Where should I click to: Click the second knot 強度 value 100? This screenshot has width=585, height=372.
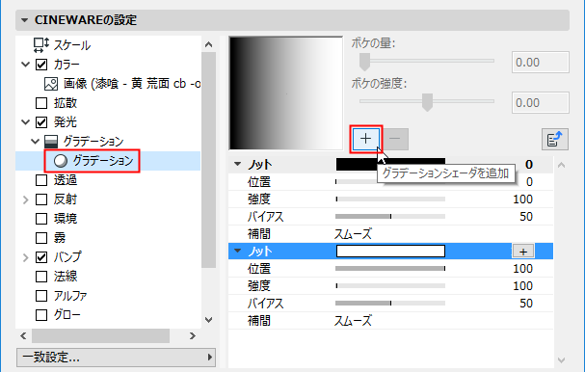tap(522, 286)
